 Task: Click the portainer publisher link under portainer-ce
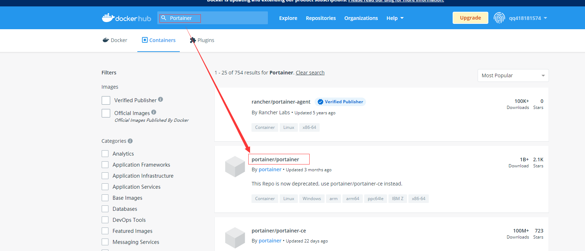pos(270,241)
